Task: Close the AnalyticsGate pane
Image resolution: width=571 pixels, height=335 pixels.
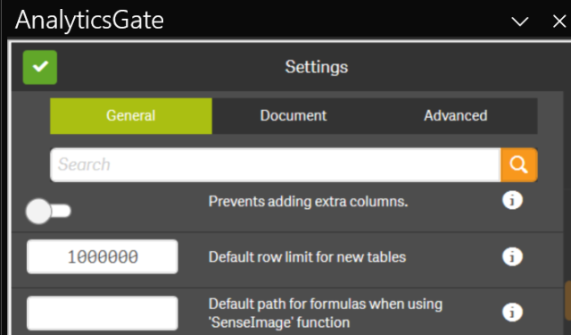Action: (x=559, y=21)
